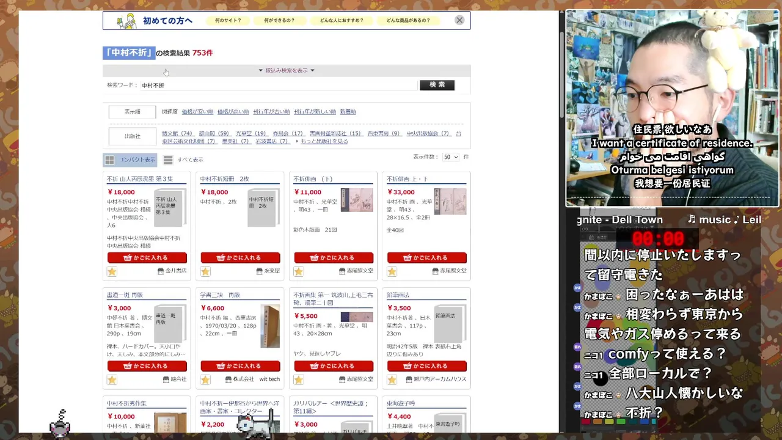Viewport: 782px width, 440px height.
Task: Open 何ができるの？ in the banner
Action: click(279, 20)
